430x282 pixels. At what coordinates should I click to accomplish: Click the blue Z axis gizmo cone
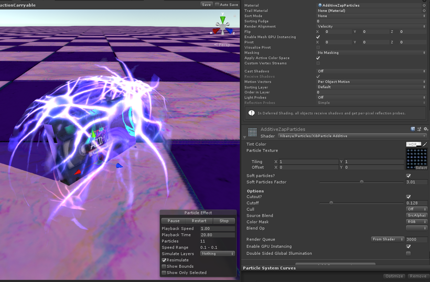(230, 31)
